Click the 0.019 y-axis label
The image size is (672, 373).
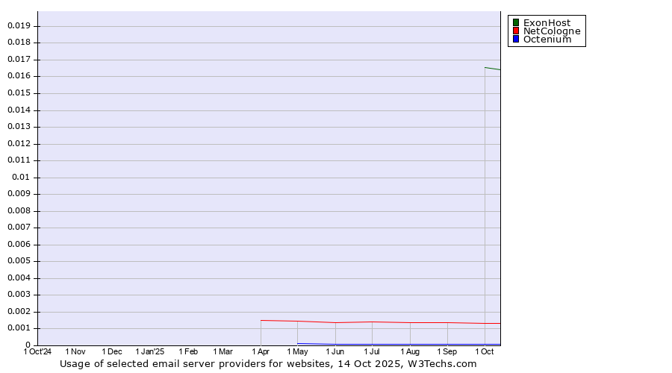click(19, 25)
